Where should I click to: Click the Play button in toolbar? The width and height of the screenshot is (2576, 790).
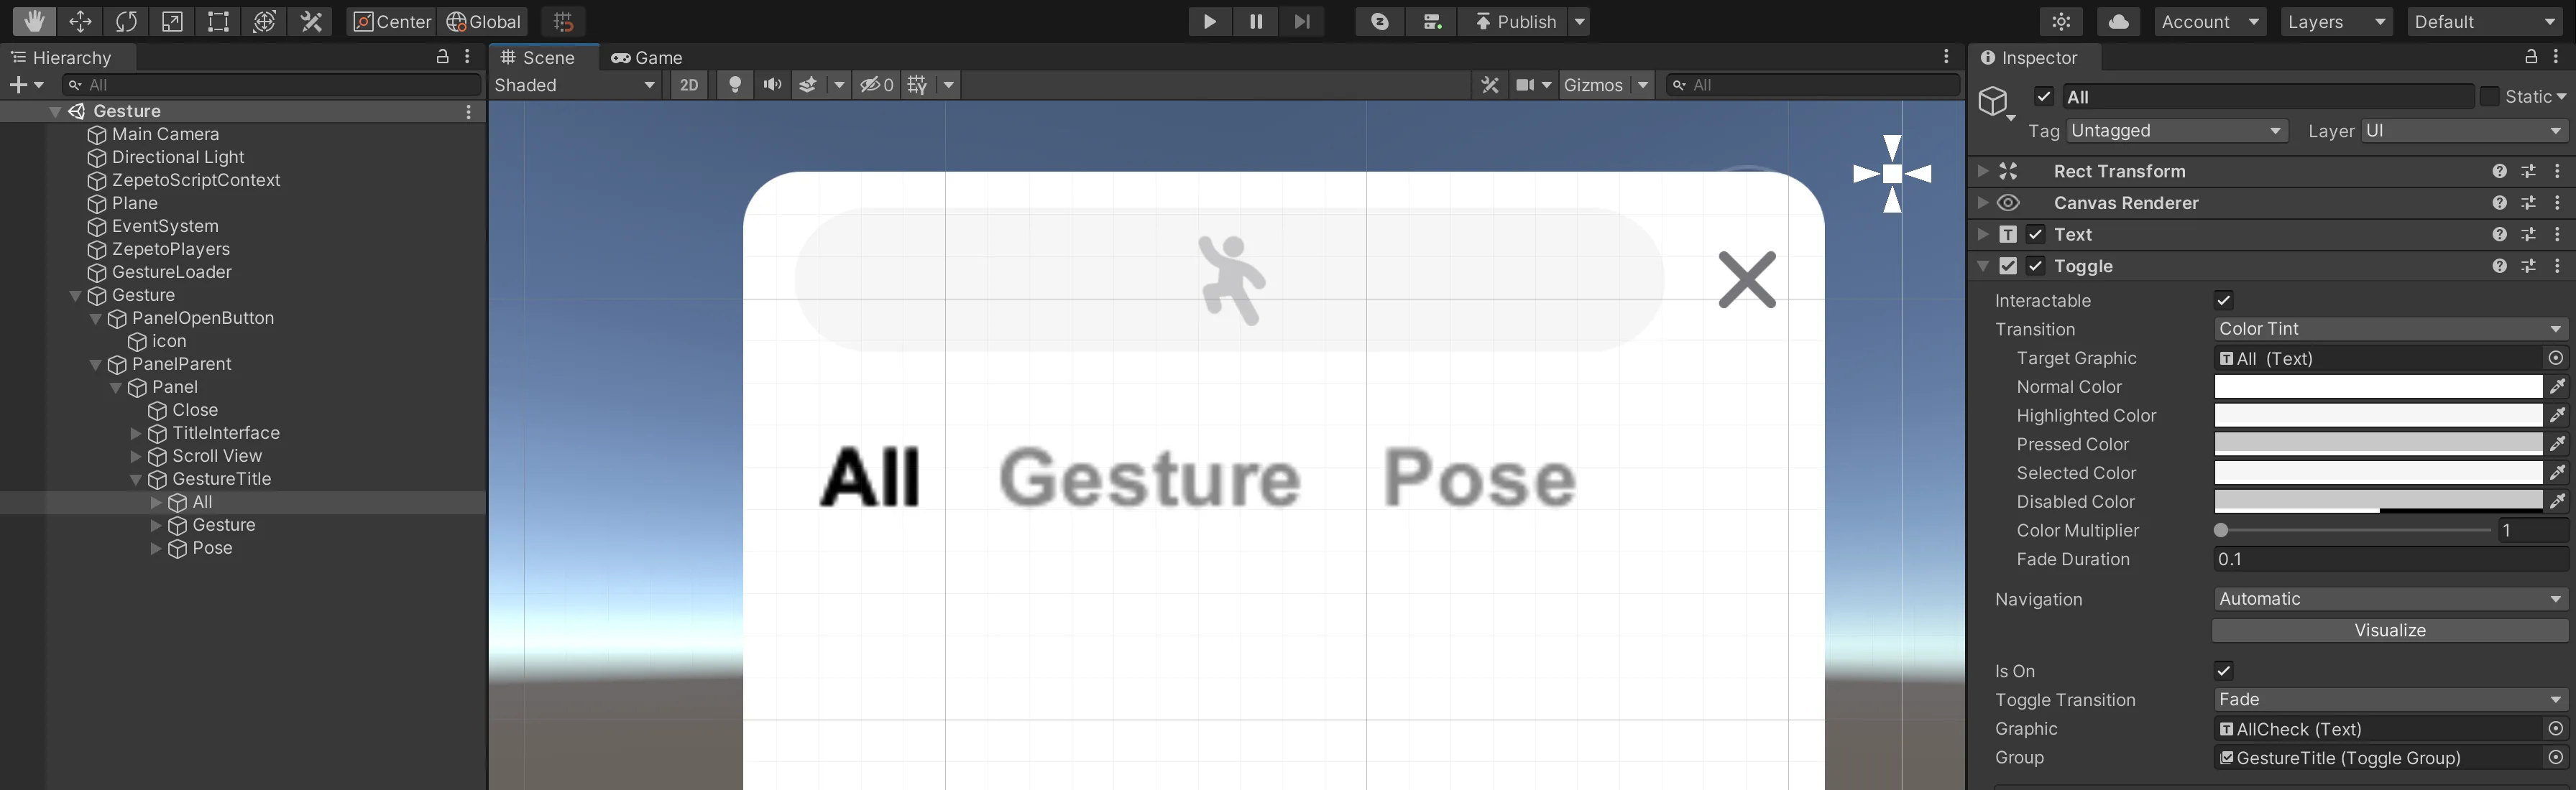[x=1209, y=22]
